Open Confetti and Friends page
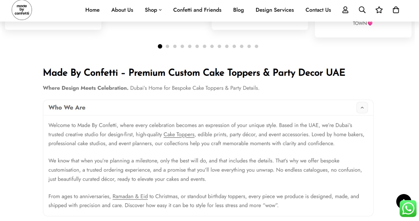This screenshot has height=221, width=419. (197, 10)
